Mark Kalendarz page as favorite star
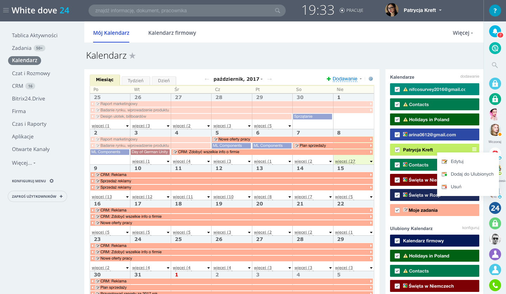Image resolution: width=506 pixels, height=294 pixels. point(132,56)
